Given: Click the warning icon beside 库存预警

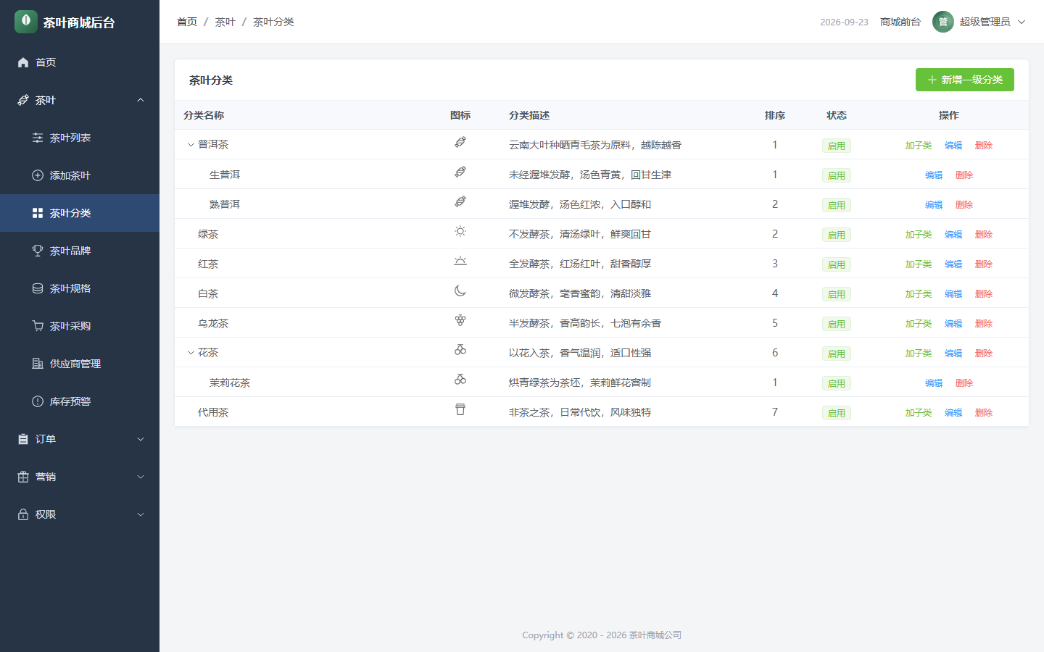Looking at the screenshot, I should coord(38,401).
